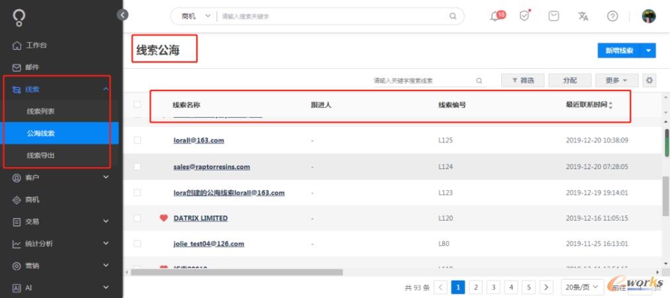Expand the 统计分析 sidebar section
Screen dimensions: 670x298
pyautogui.click(x=106, y=243)
